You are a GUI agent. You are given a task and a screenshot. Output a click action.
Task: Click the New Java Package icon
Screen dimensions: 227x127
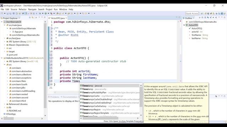[x=57, y=13]
